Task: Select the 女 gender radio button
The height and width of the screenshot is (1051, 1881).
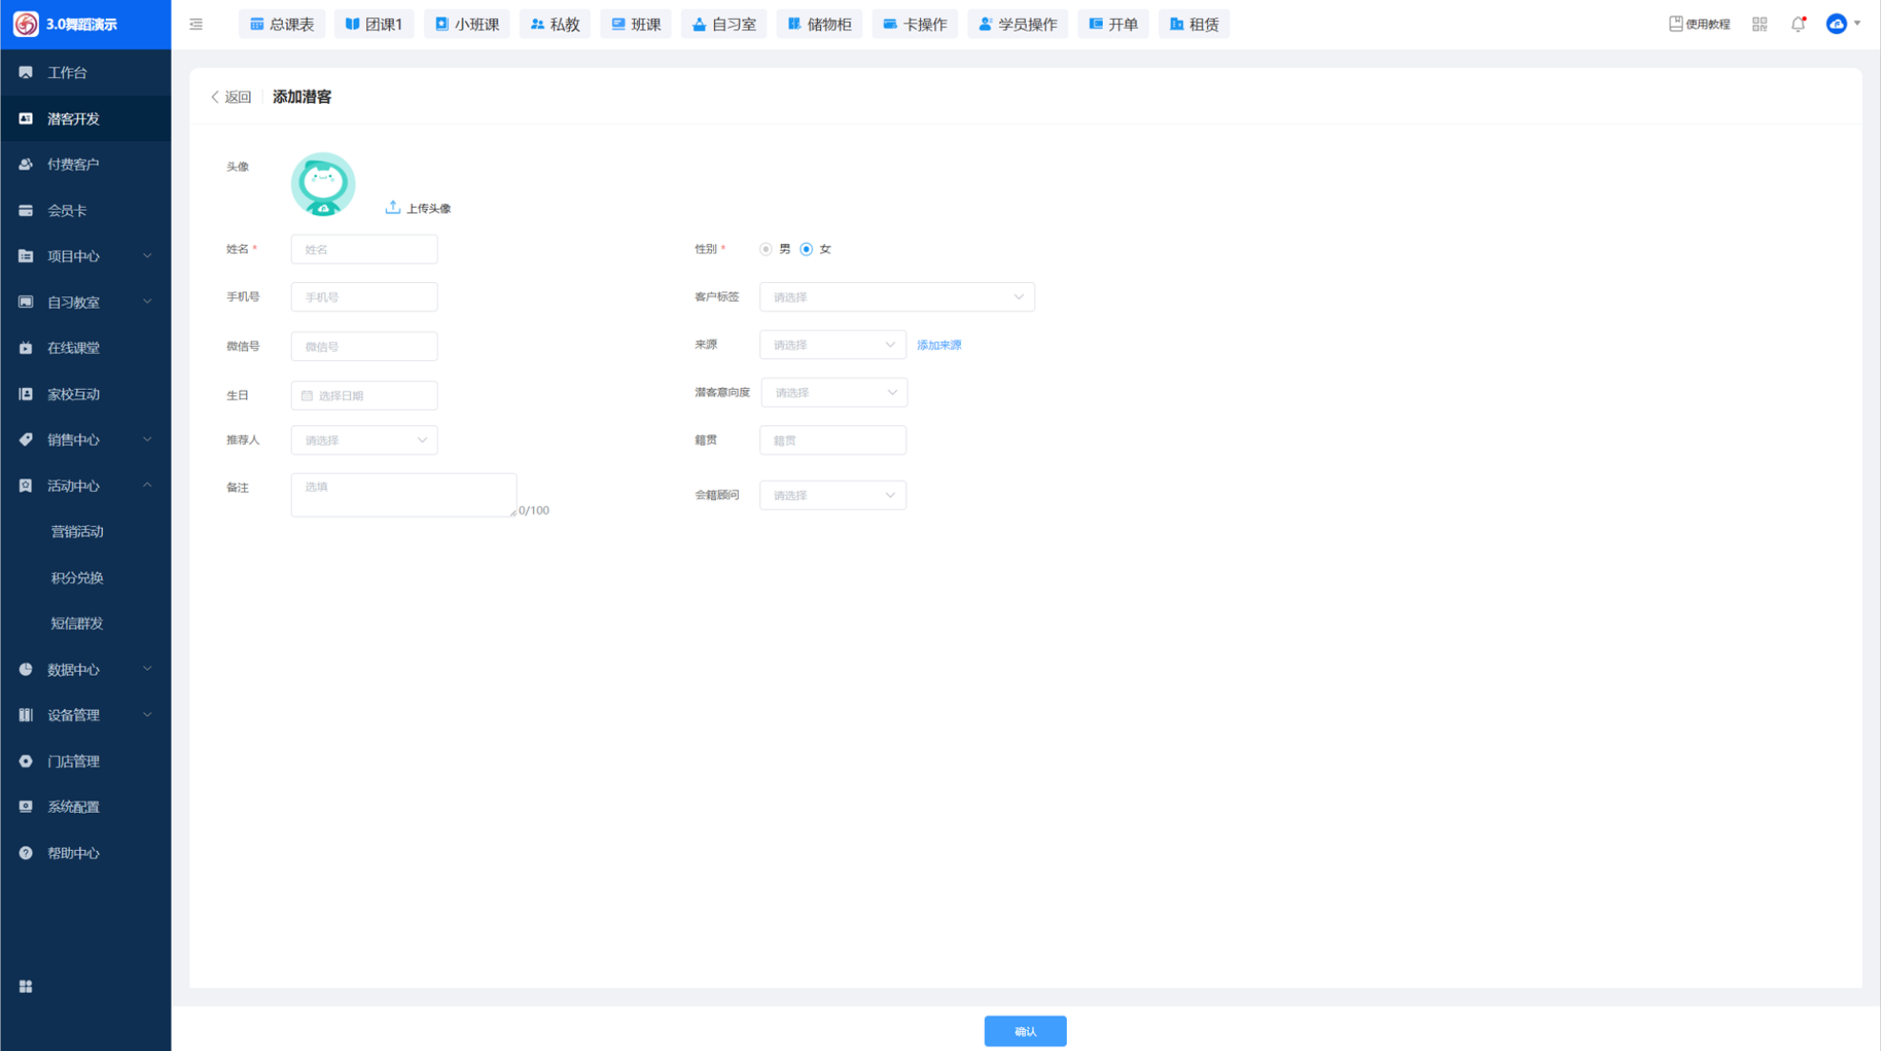Action: [x=807, y=249]
